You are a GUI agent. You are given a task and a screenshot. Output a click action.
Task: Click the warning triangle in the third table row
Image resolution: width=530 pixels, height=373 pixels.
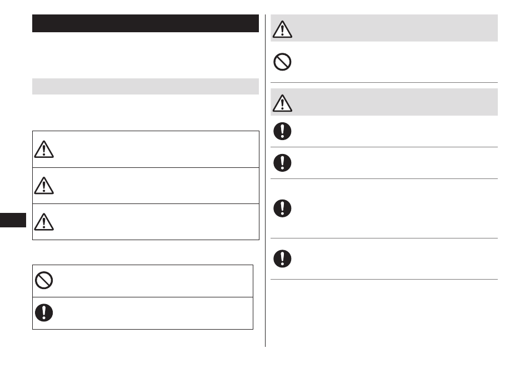coord(44,222)
